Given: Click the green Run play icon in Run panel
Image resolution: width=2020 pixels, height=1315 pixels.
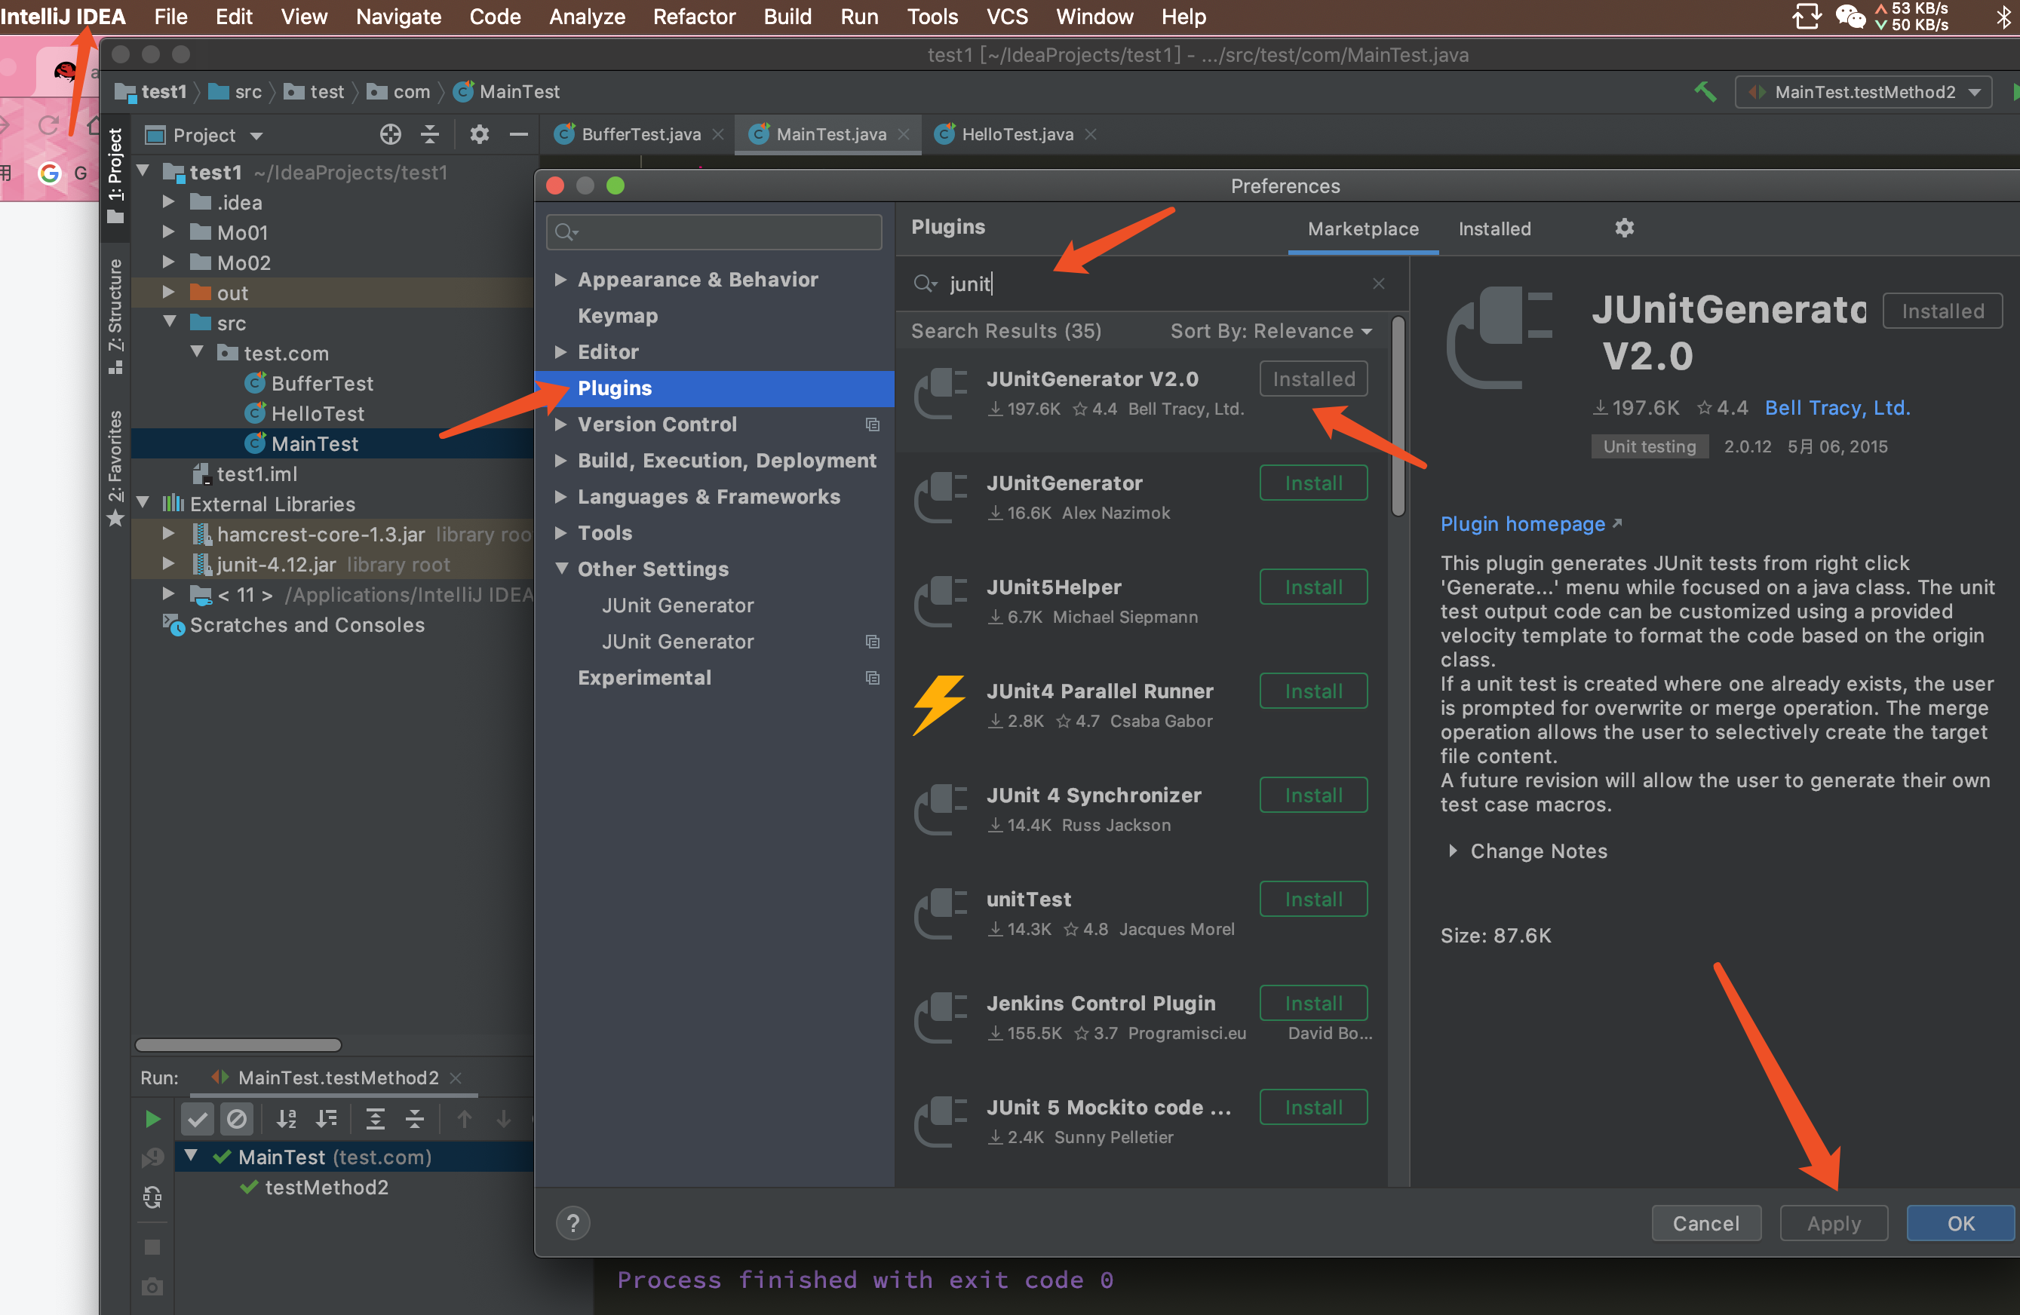Looking at the screenshot, I should 153,1119.
